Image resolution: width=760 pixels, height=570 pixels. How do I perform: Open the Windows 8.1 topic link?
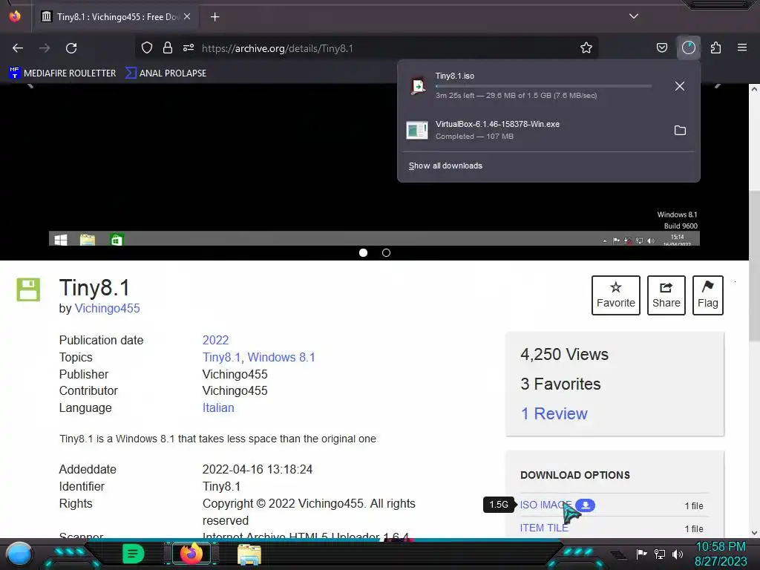(x=281, y=357)
